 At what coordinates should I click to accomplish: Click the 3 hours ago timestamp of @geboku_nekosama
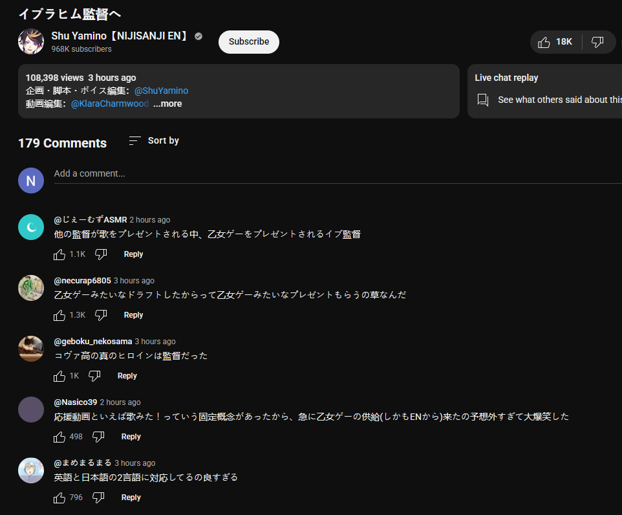coord(155,341)
